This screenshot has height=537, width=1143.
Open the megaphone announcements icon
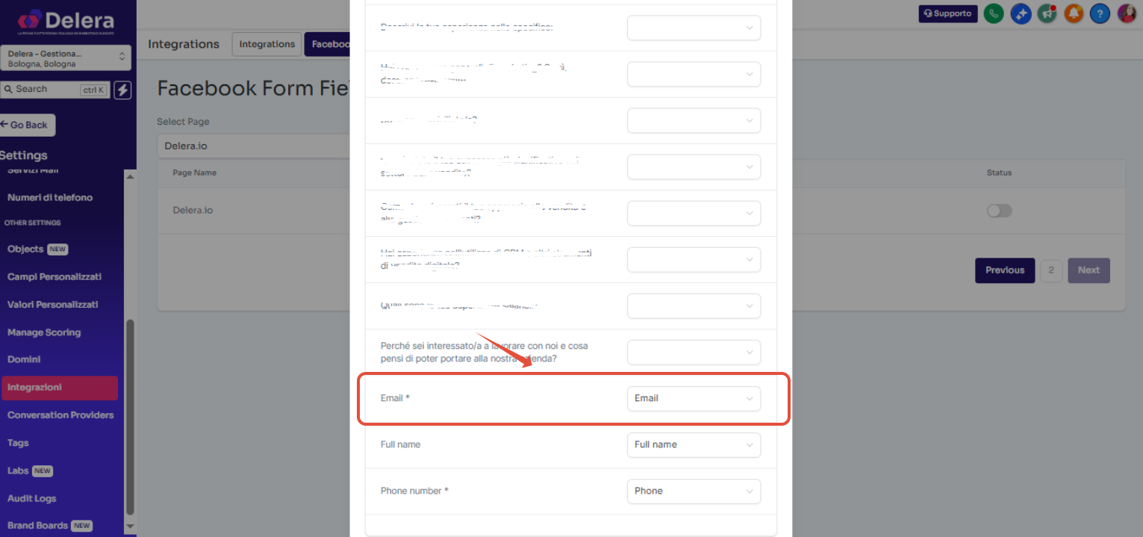(1047, 13)
